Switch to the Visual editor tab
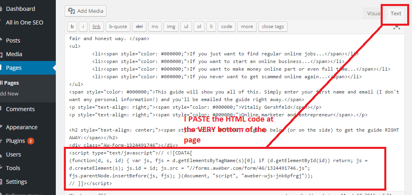 373,13
